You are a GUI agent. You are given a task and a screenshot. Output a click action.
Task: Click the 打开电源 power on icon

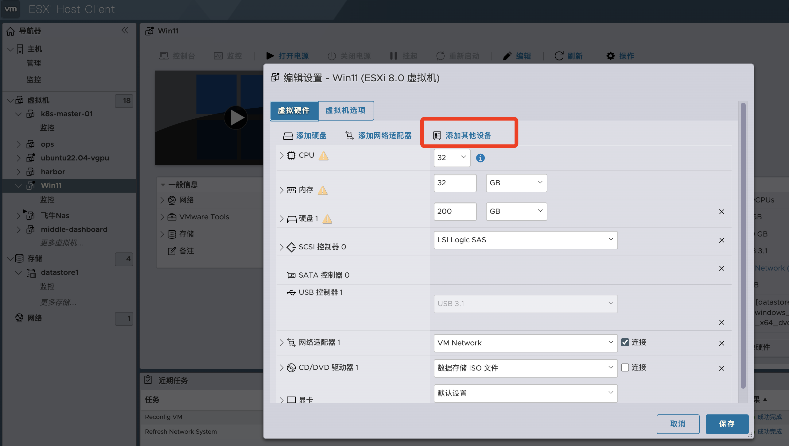[270, 56]
